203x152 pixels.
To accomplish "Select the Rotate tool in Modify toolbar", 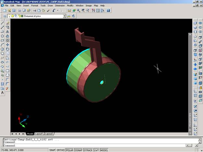I will tap(7, 49).
